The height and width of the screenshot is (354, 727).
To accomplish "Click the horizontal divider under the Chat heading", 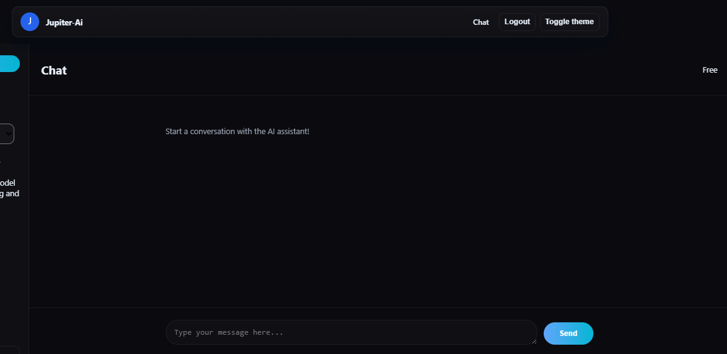I will (373, 95).
